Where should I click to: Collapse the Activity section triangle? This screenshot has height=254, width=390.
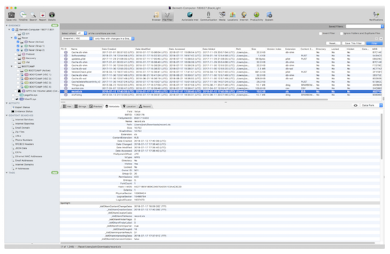click(7, 103)
